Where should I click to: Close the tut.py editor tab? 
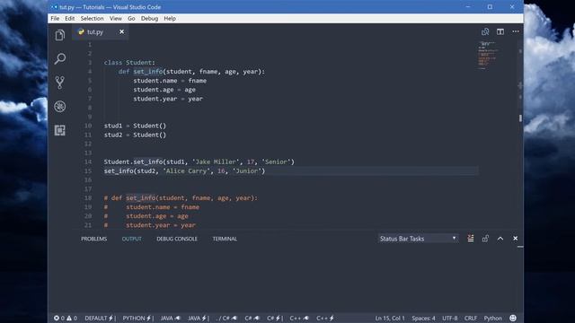[x=122, y=32]
